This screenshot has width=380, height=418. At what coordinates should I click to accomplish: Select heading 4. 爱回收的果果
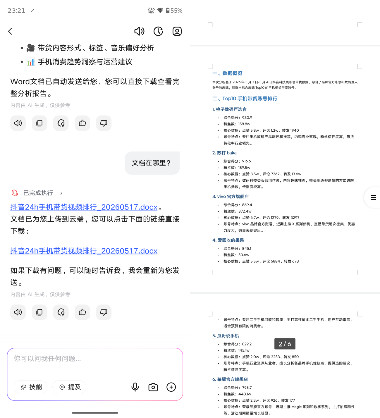[x=228, y=240]
